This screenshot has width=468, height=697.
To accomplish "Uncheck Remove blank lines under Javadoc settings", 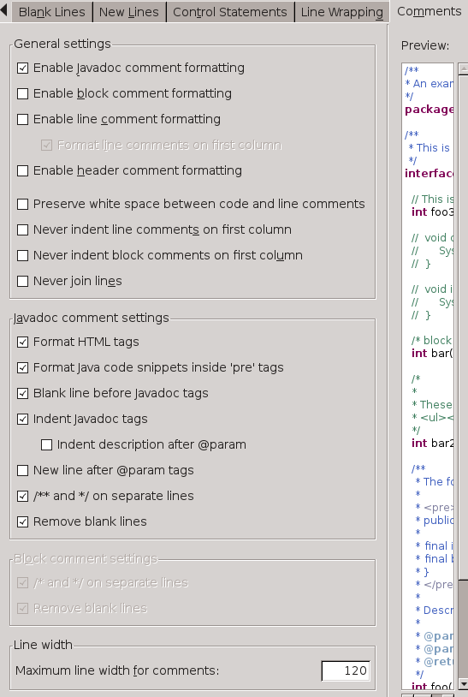I will pyautogui.click(x=22, y=521).
